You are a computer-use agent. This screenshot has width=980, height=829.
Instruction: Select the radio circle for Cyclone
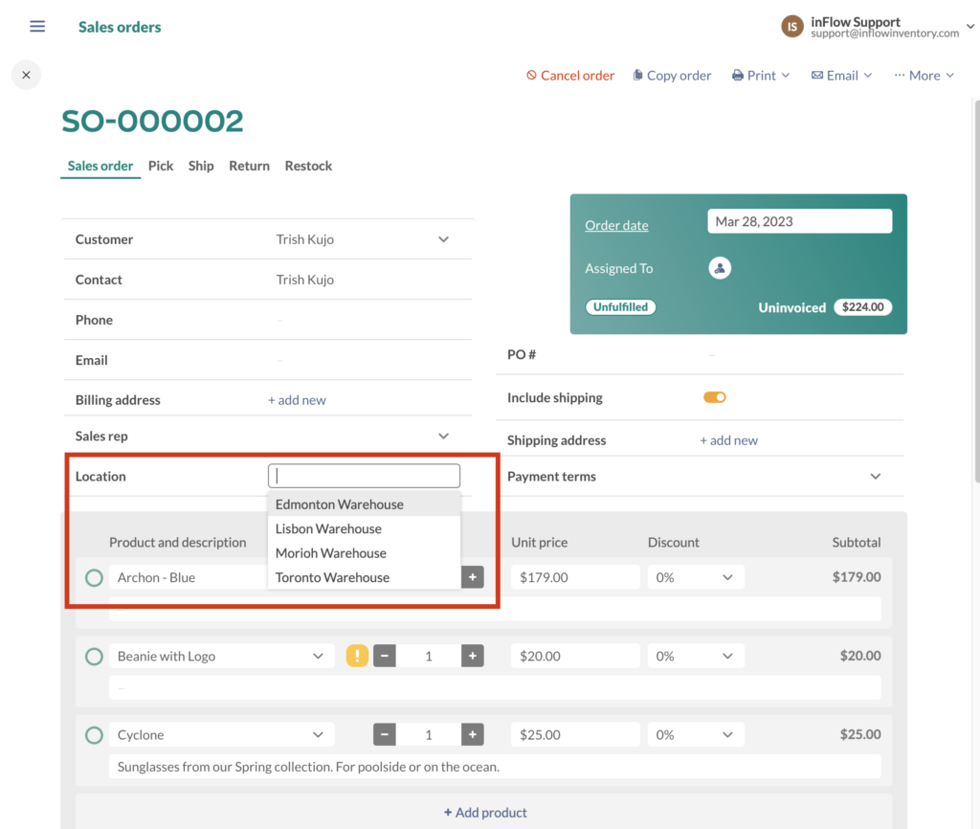94,734
